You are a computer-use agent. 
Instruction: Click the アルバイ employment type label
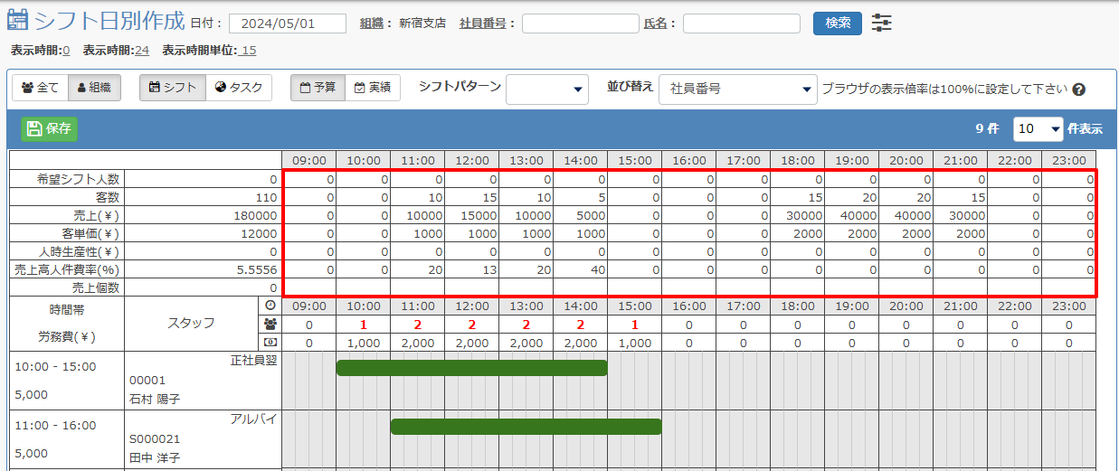pos(253,419)
